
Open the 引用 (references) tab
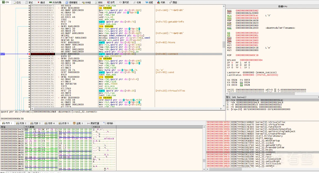tap(137, 2)
